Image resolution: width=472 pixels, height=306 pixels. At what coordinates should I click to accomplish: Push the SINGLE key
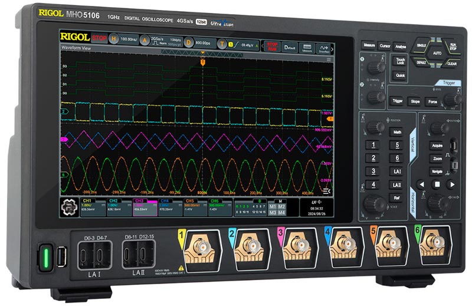pyautogui.click(x=421, y=45)
